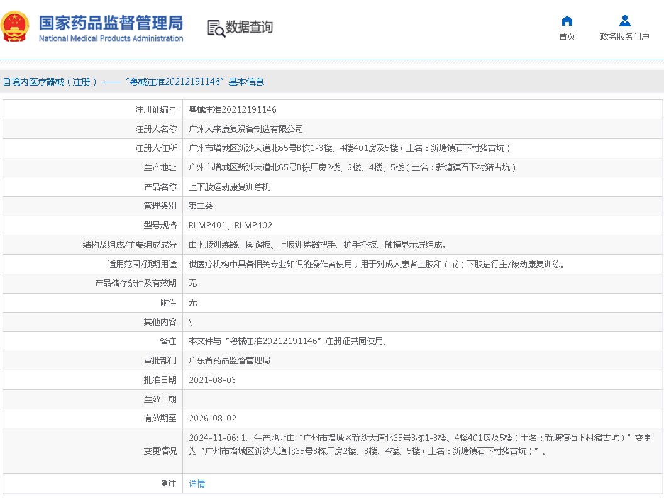Select the 生产地址 address value
This screenshot has width=664, height=498.
point(352,168)
